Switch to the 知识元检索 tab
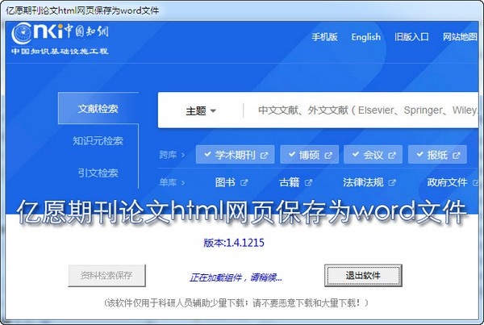 [98, 141]
